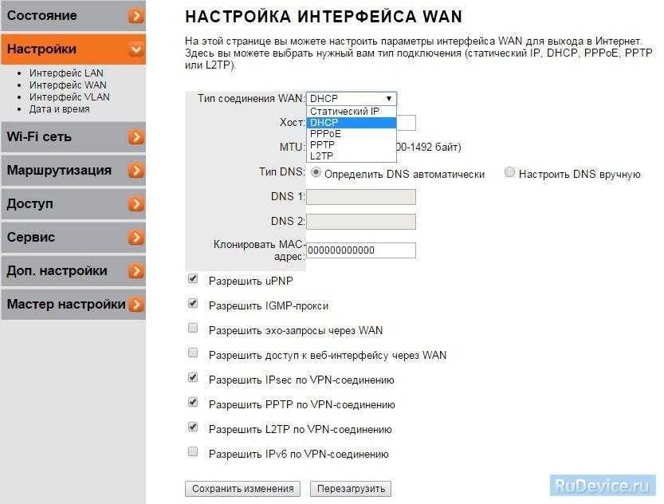The height and width of the screenshot is (504, 664).
Task: Open the Состояние menu section
Action: (73, 16)
